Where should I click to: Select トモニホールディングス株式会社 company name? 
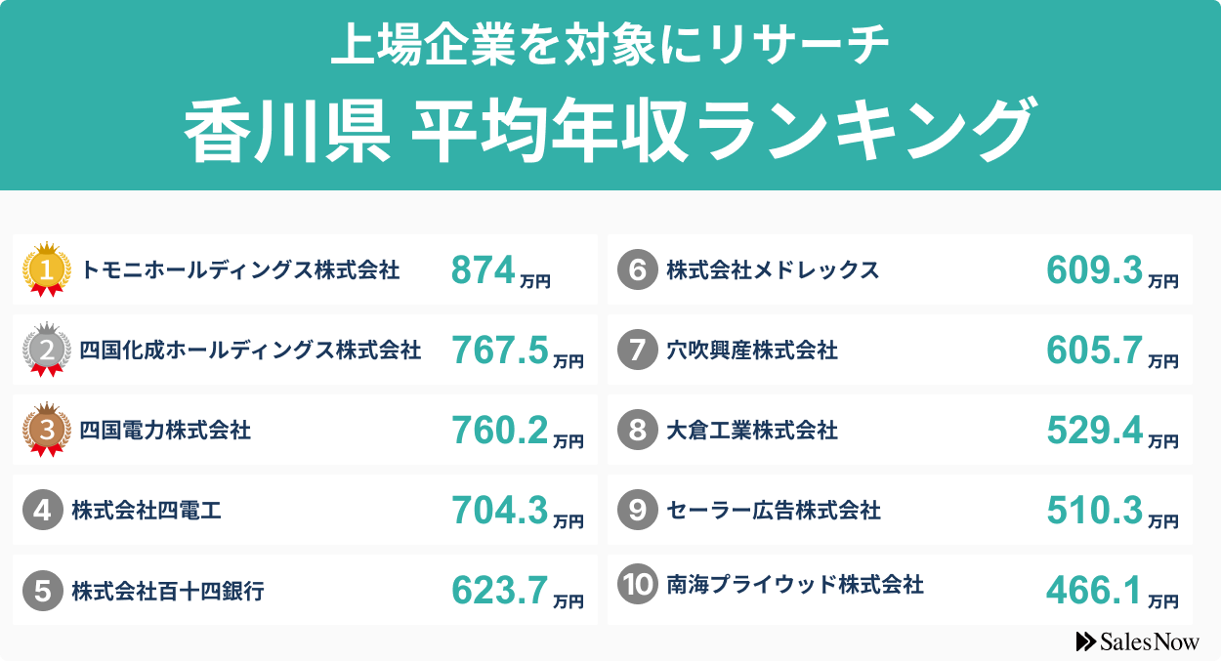pyautogui.click(x=240, y=269)
